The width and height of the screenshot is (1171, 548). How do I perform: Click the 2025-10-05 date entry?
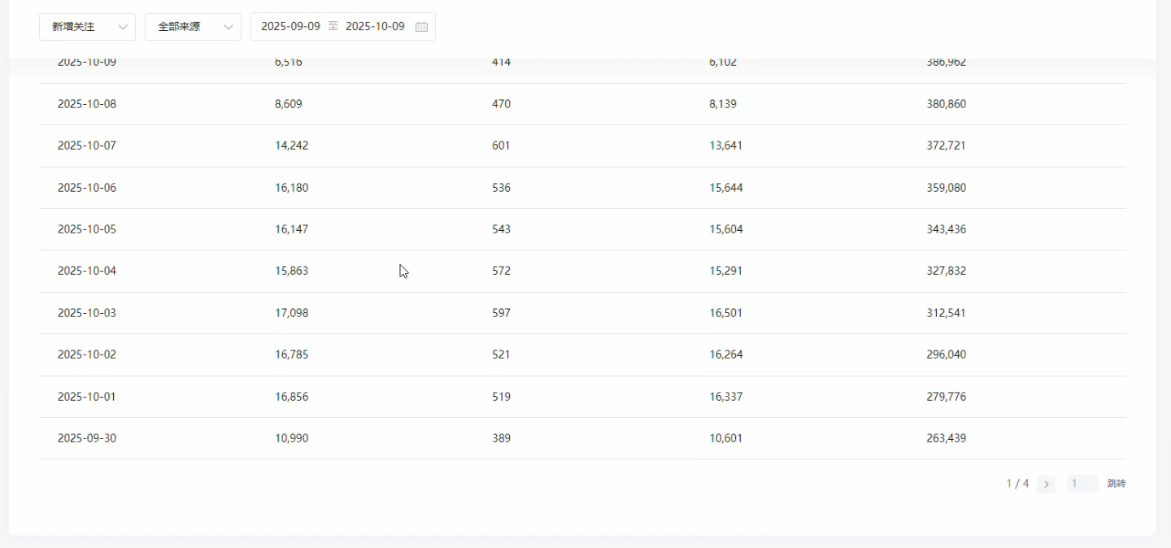click(x=87, y=229)
